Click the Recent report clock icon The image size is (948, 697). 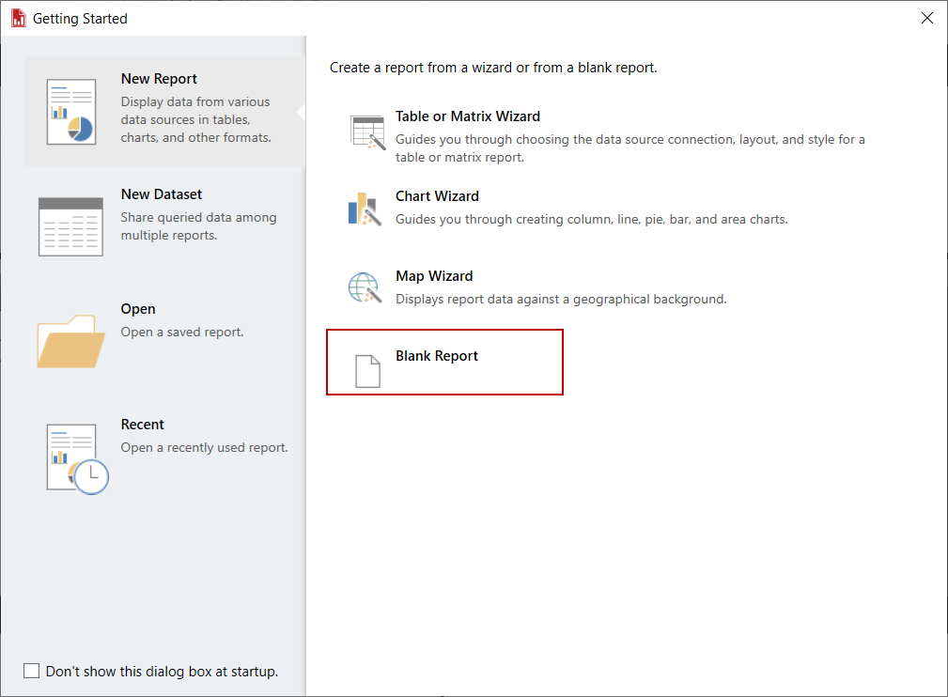(x=75, y=457)
